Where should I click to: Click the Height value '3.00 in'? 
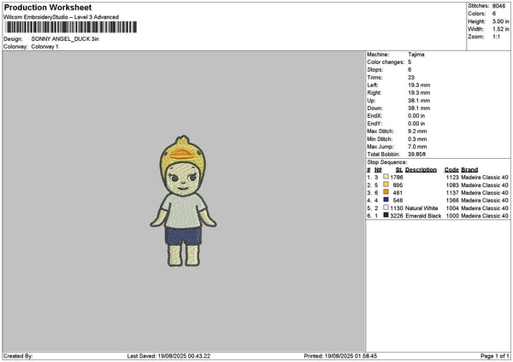click(500, 21)
